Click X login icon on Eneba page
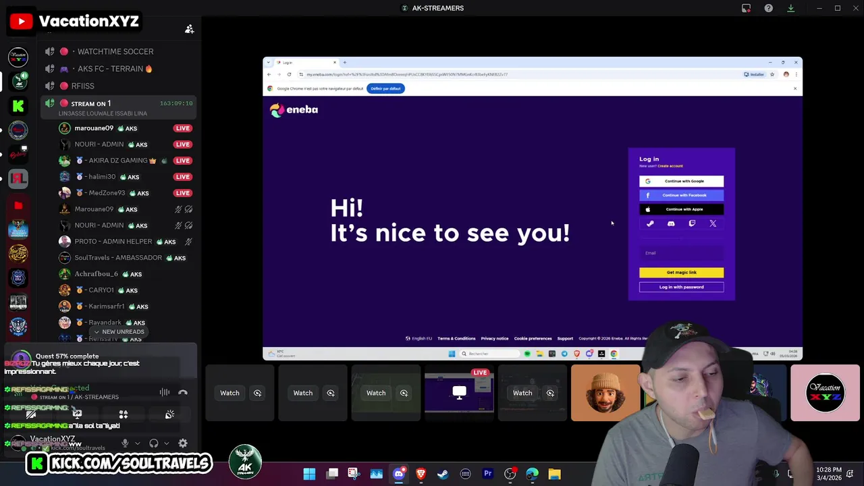This screenshot has height=486, width=864. coord(713,223)
